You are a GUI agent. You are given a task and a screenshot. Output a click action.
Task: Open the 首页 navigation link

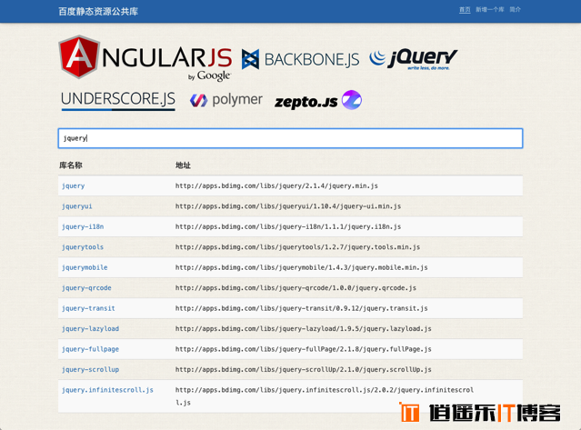tap(465, 10)
